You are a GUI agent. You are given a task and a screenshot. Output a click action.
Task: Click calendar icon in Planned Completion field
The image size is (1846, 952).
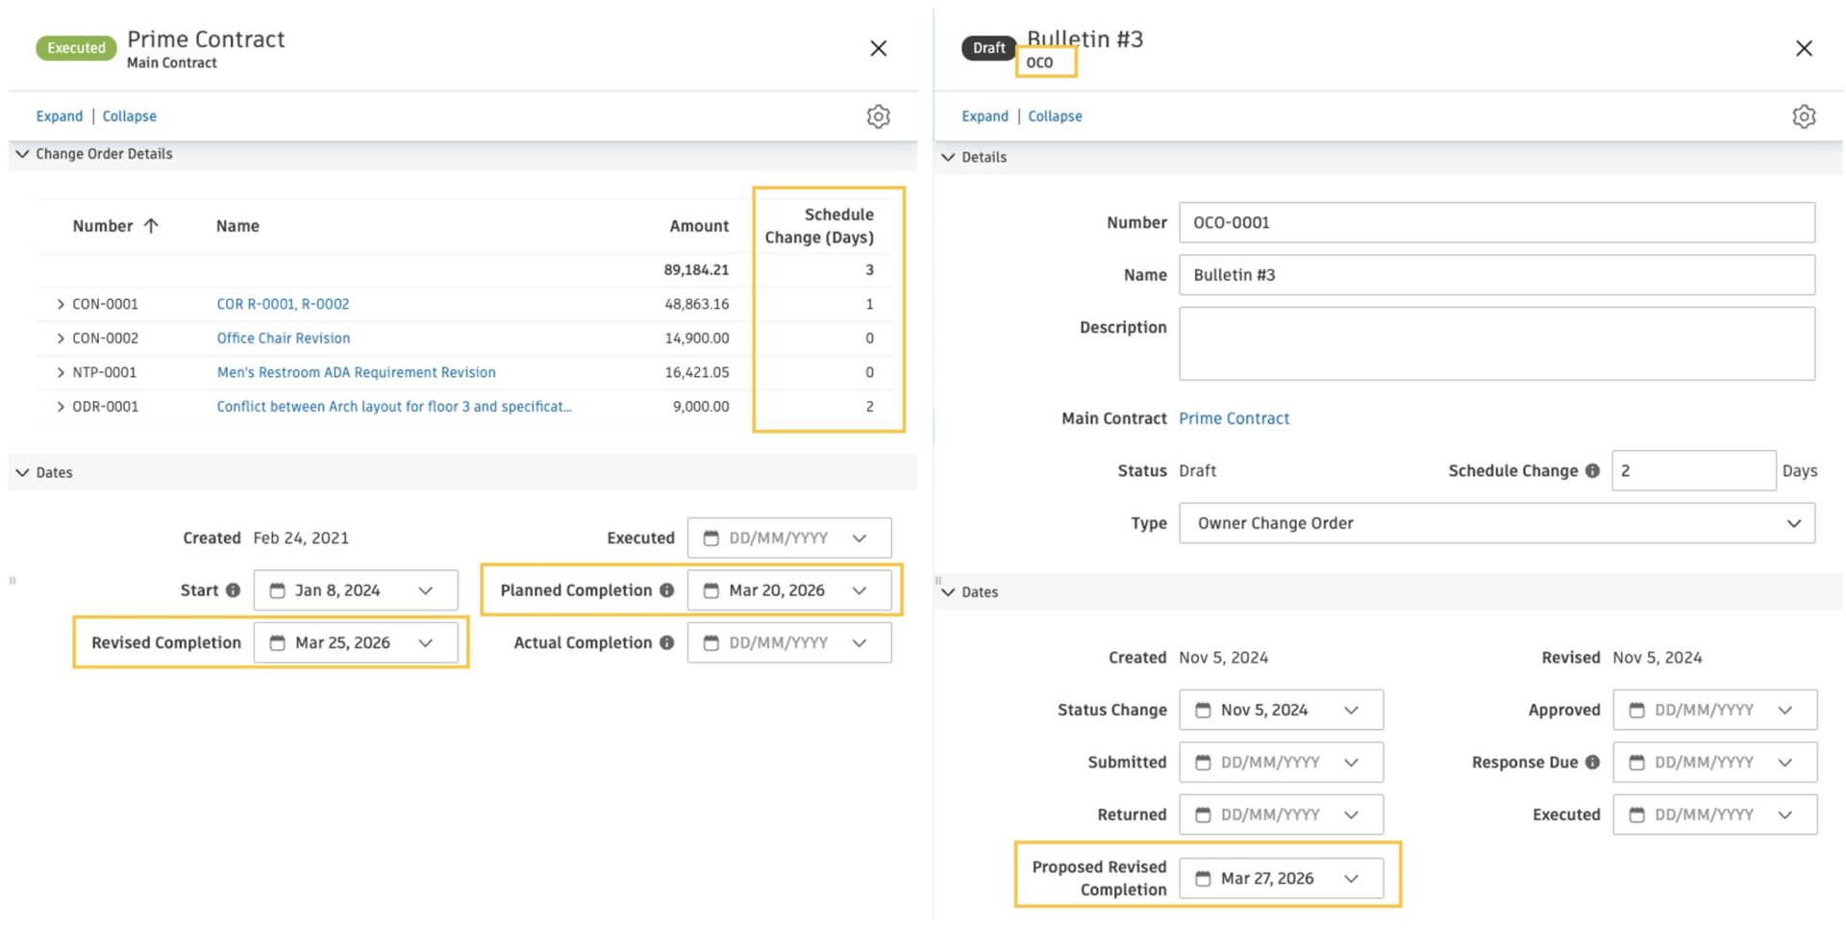(x=711, y=590)
